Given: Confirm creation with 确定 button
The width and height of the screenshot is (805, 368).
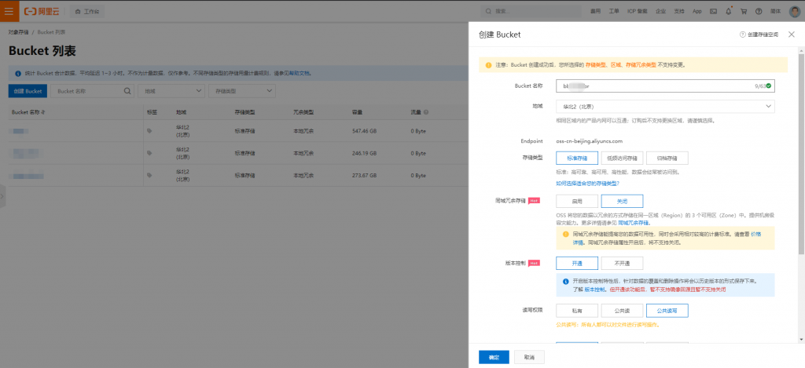Looking at the screenshot, I should coord(494,357).
